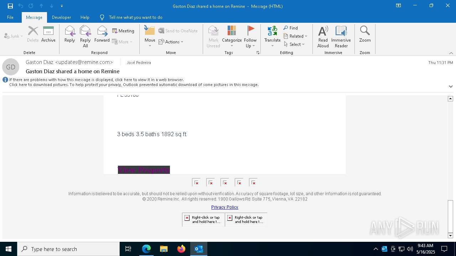
Task: Switch to the Message tab
Action: (34, 17)
